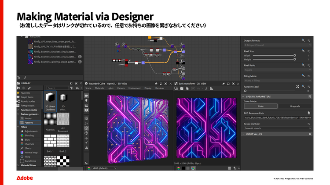Select Normal map filter category
The image size is (330, 185).
click(x=31, y=153)
